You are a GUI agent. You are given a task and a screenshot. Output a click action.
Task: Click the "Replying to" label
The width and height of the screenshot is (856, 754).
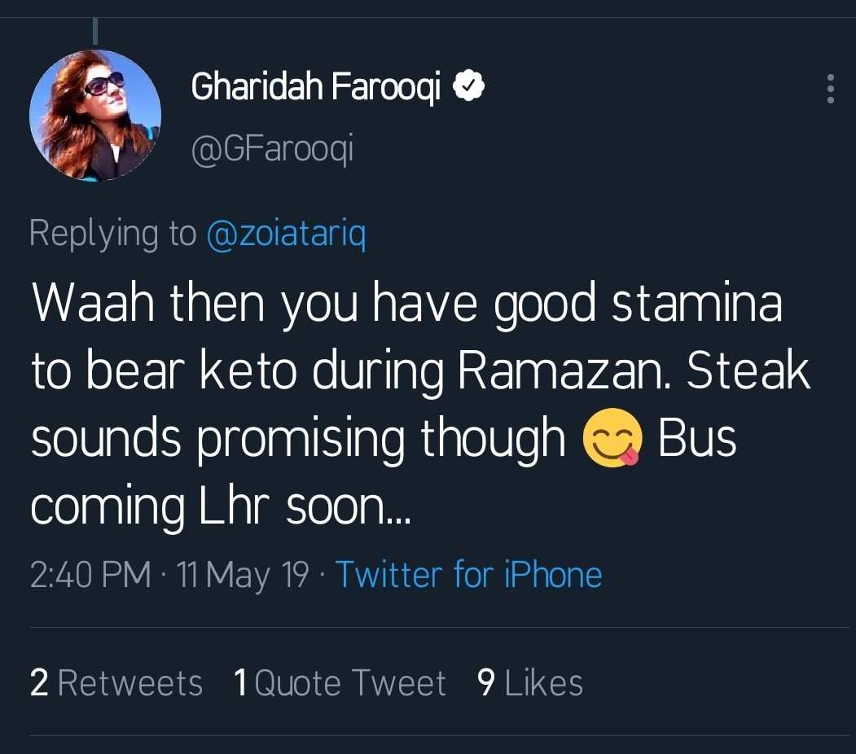click(x=112, y=235)
